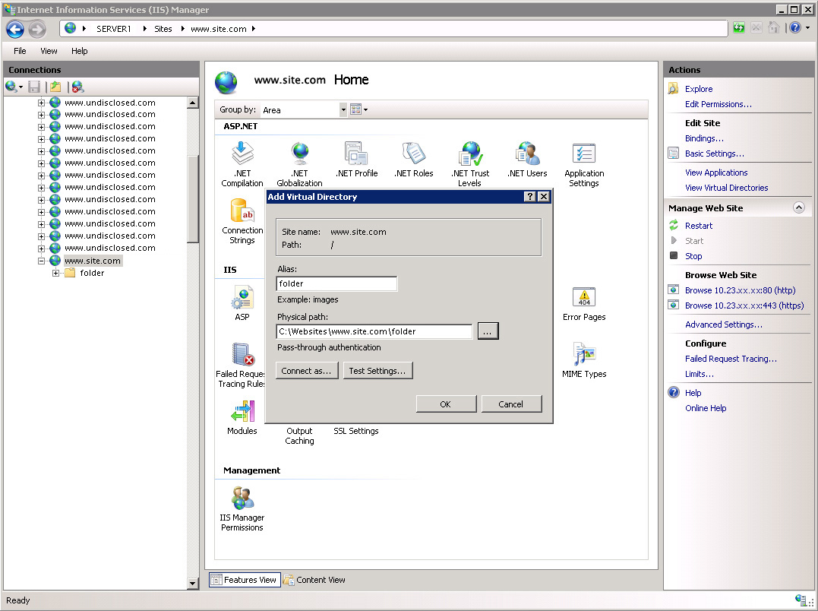Click the Stop action link
818x611 pixels.
(x=693, y=256)
